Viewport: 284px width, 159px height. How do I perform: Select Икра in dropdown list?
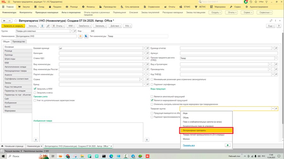[206, 113]
